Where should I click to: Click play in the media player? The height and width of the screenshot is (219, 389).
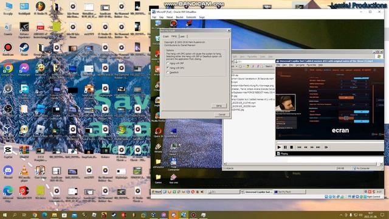coord(279,147)
